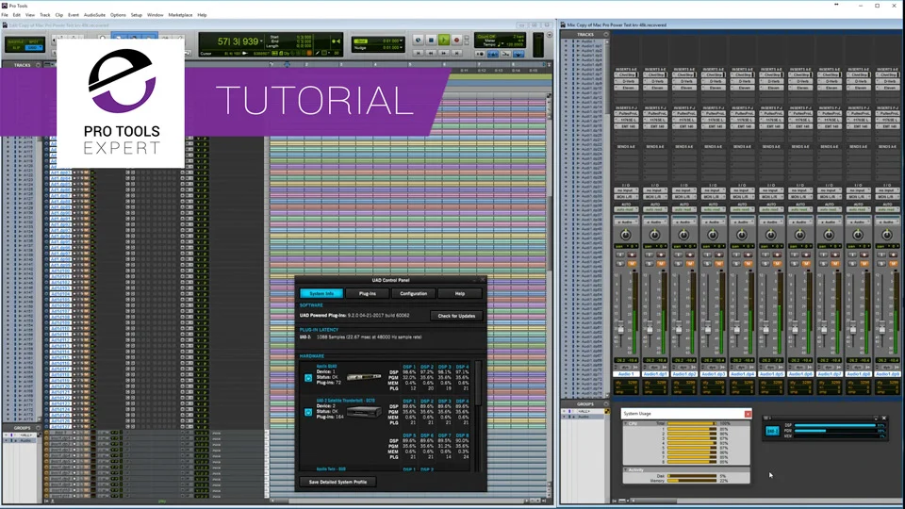Click the Play button in the transport

pyautogui.click(x=443, y=41)
